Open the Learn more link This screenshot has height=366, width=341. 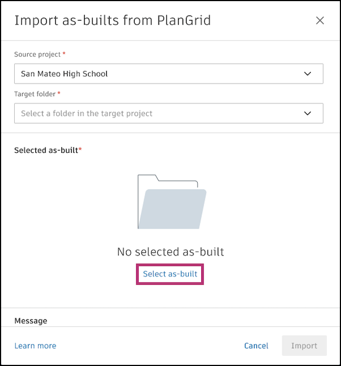pos(35,346)
